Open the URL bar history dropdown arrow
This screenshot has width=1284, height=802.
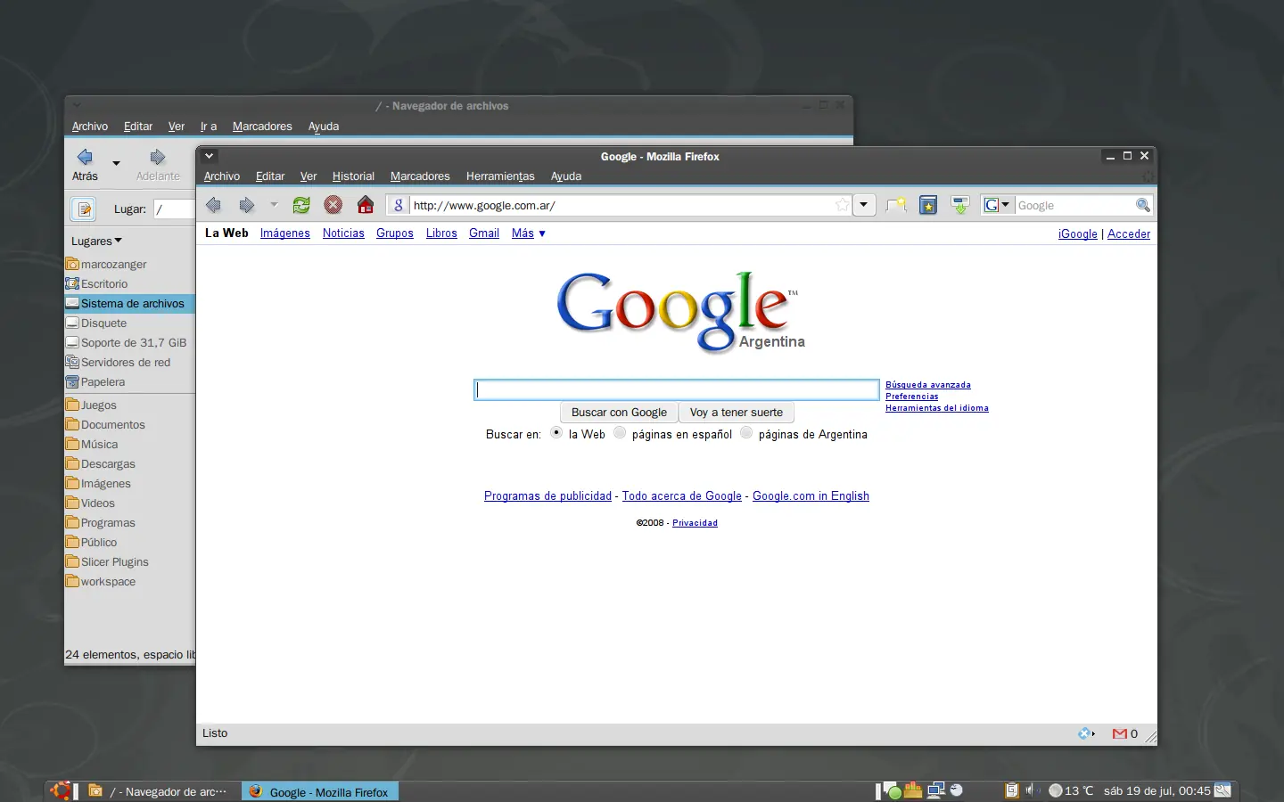[863, 205]
